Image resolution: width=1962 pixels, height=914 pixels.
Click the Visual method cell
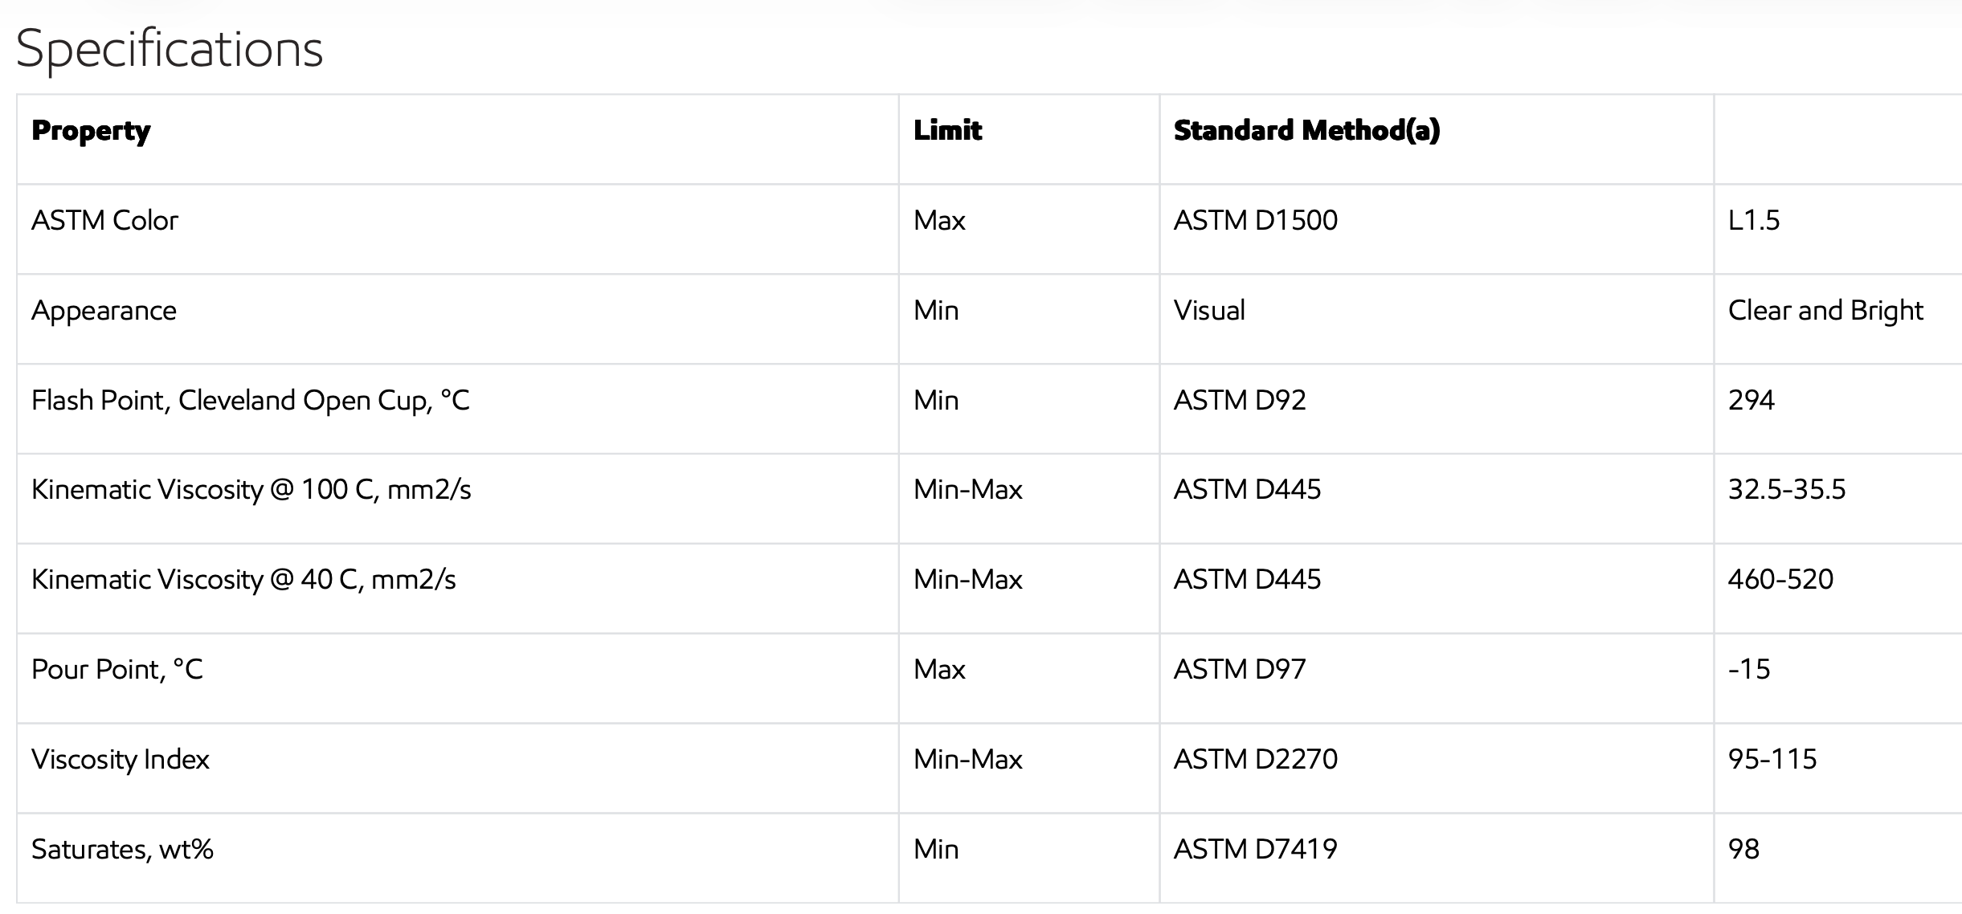[1209, 311]
